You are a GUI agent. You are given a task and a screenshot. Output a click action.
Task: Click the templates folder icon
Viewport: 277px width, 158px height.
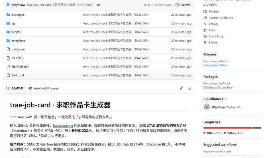pos(8,41)
